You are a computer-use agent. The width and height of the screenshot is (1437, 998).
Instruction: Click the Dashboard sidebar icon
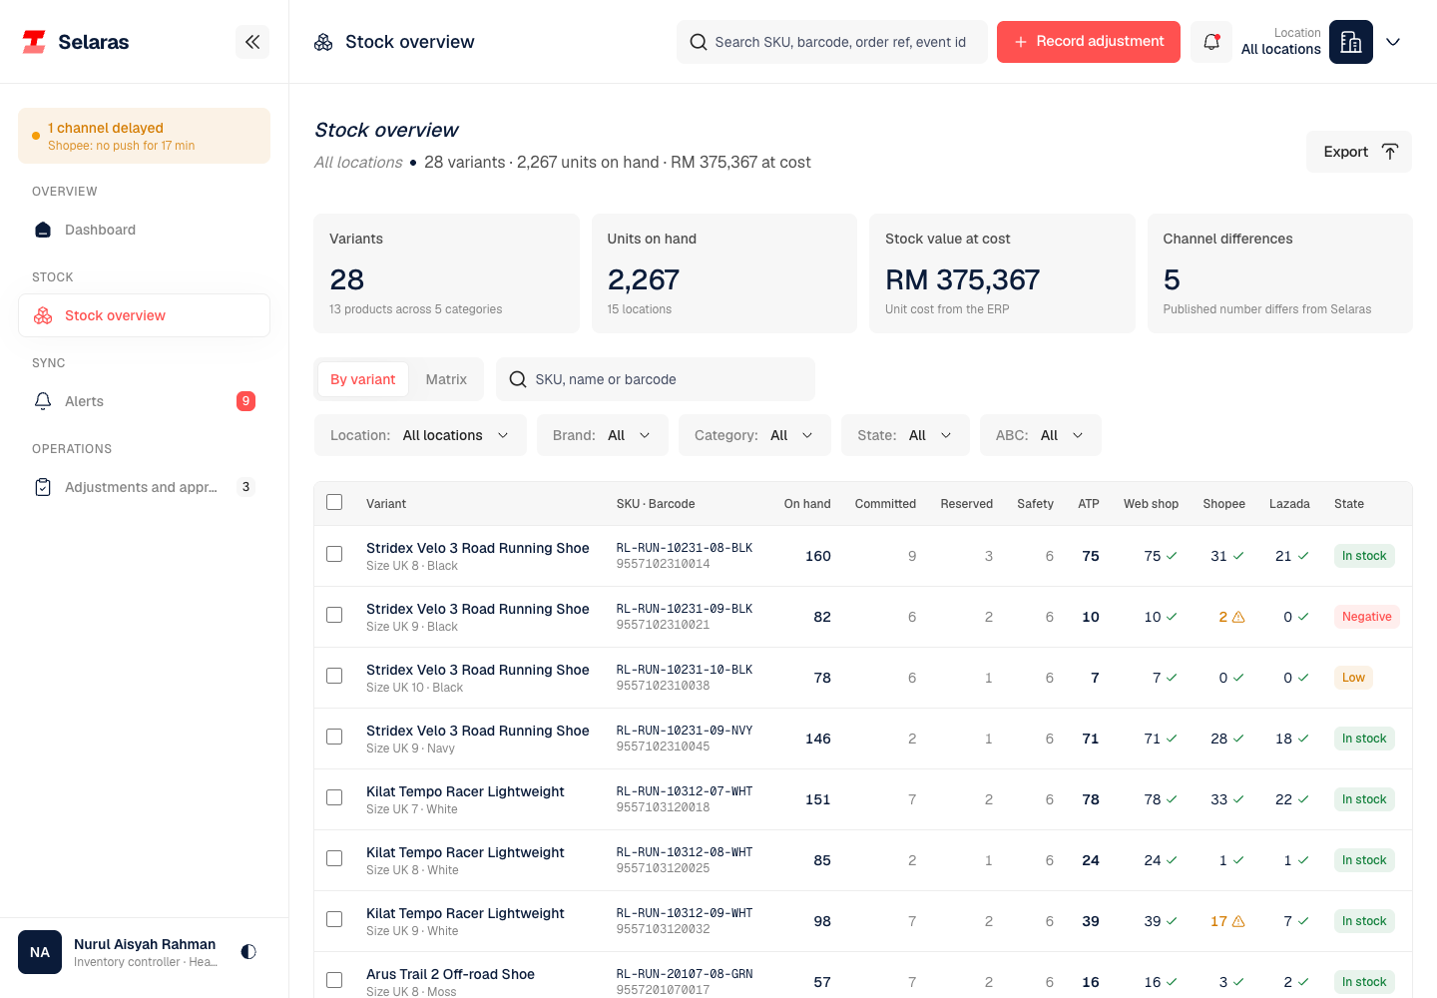click(43, 230)
